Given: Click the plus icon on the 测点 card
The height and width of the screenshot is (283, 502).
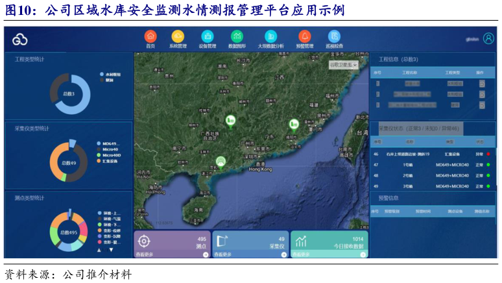Looking at the screenshot, I should pyautogui.click(x=206, y=255).
